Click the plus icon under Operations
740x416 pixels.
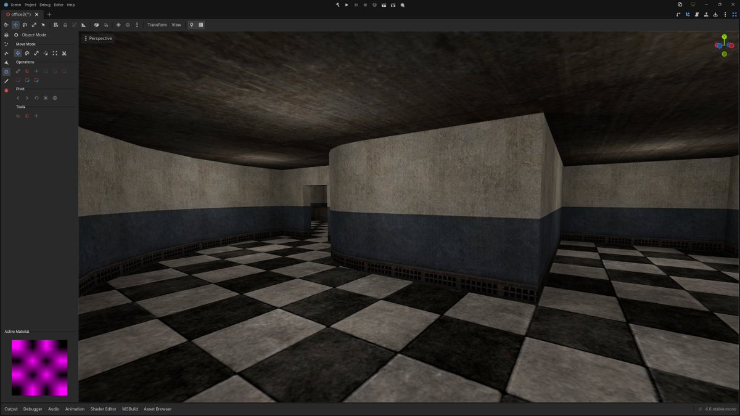tap(36, 71)
